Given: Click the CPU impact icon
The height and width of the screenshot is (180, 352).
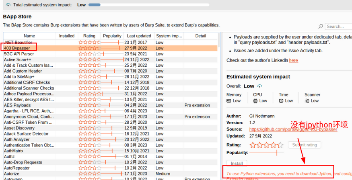Looking at the screenshot, I should point(255,101).
